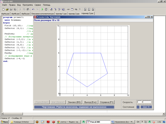The width and height of the screenshot is (166, 124).
Task: Open the Сервис menu
Action: click(38, 5)
